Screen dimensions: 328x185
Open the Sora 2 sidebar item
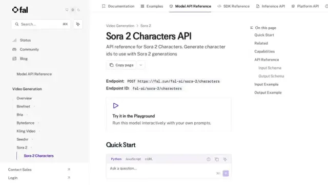[22, 147]
